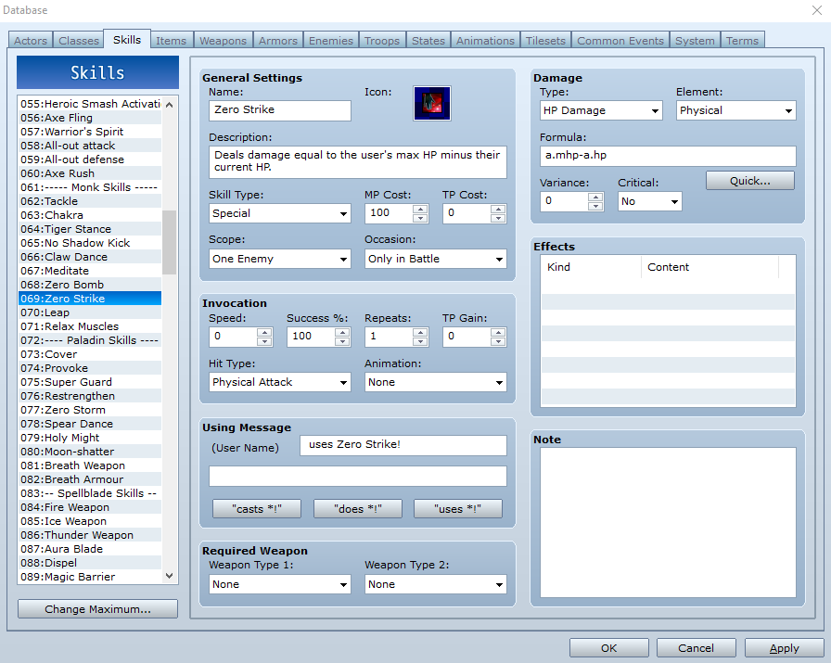
Task: Increase TP Gain with the up arrow
Action: [x=498, y=332]
